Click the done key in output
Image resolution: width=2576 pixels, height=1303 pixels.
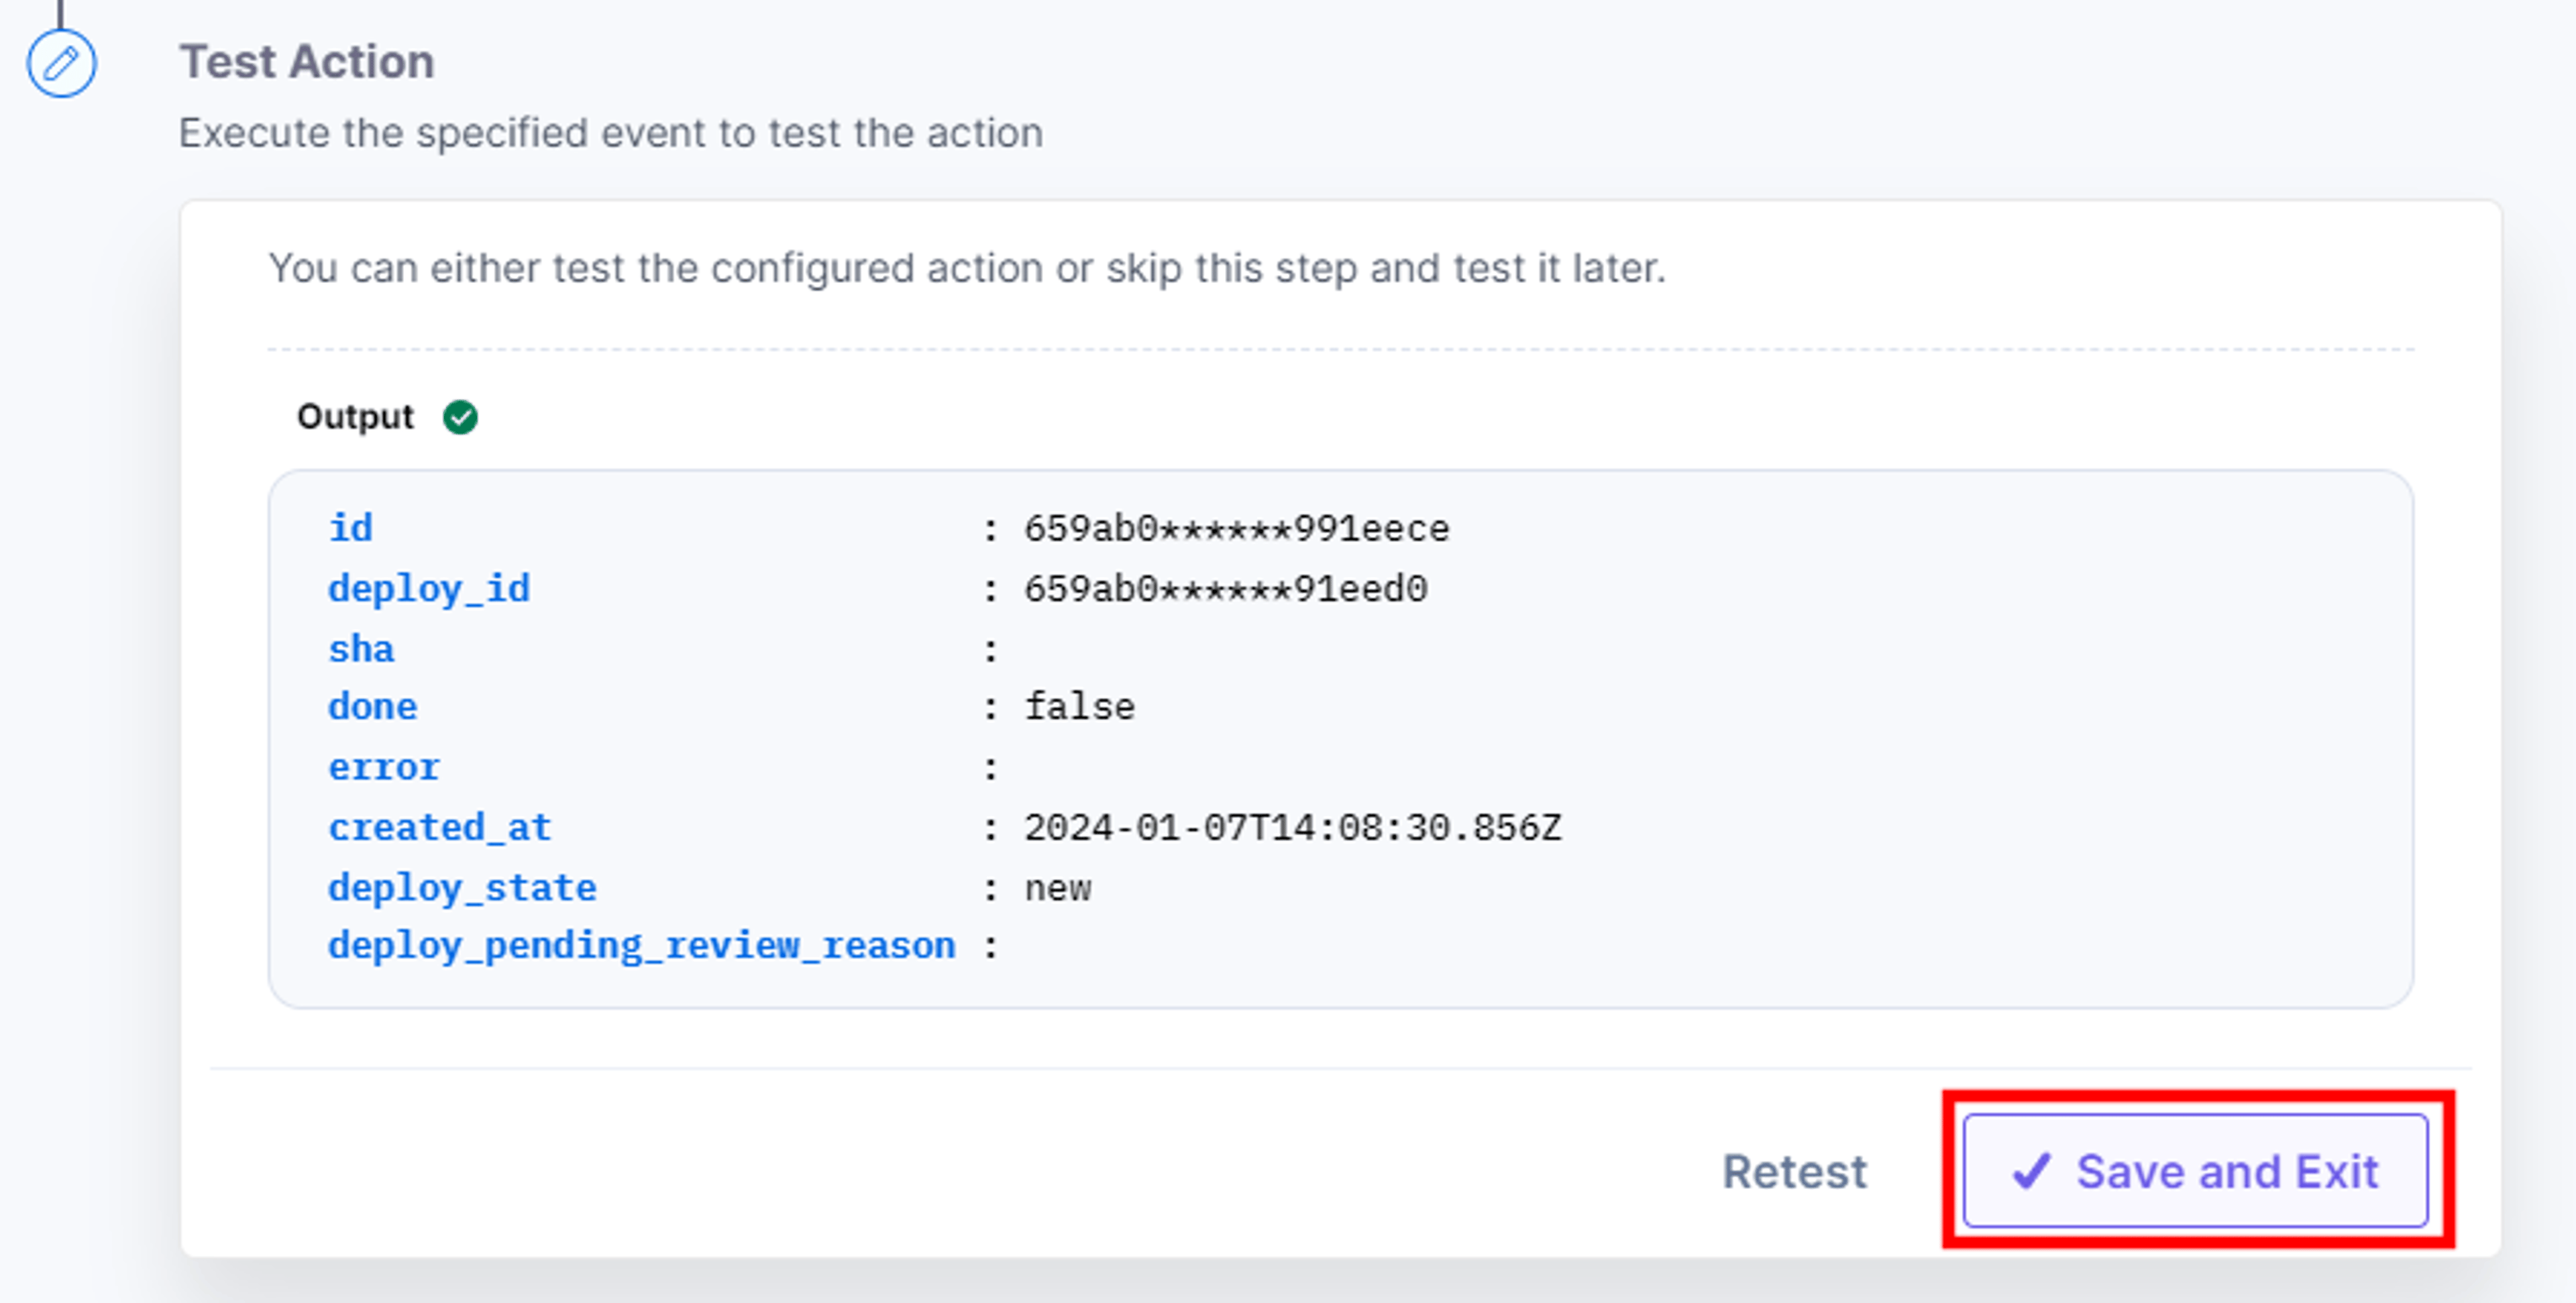[373, 707]
